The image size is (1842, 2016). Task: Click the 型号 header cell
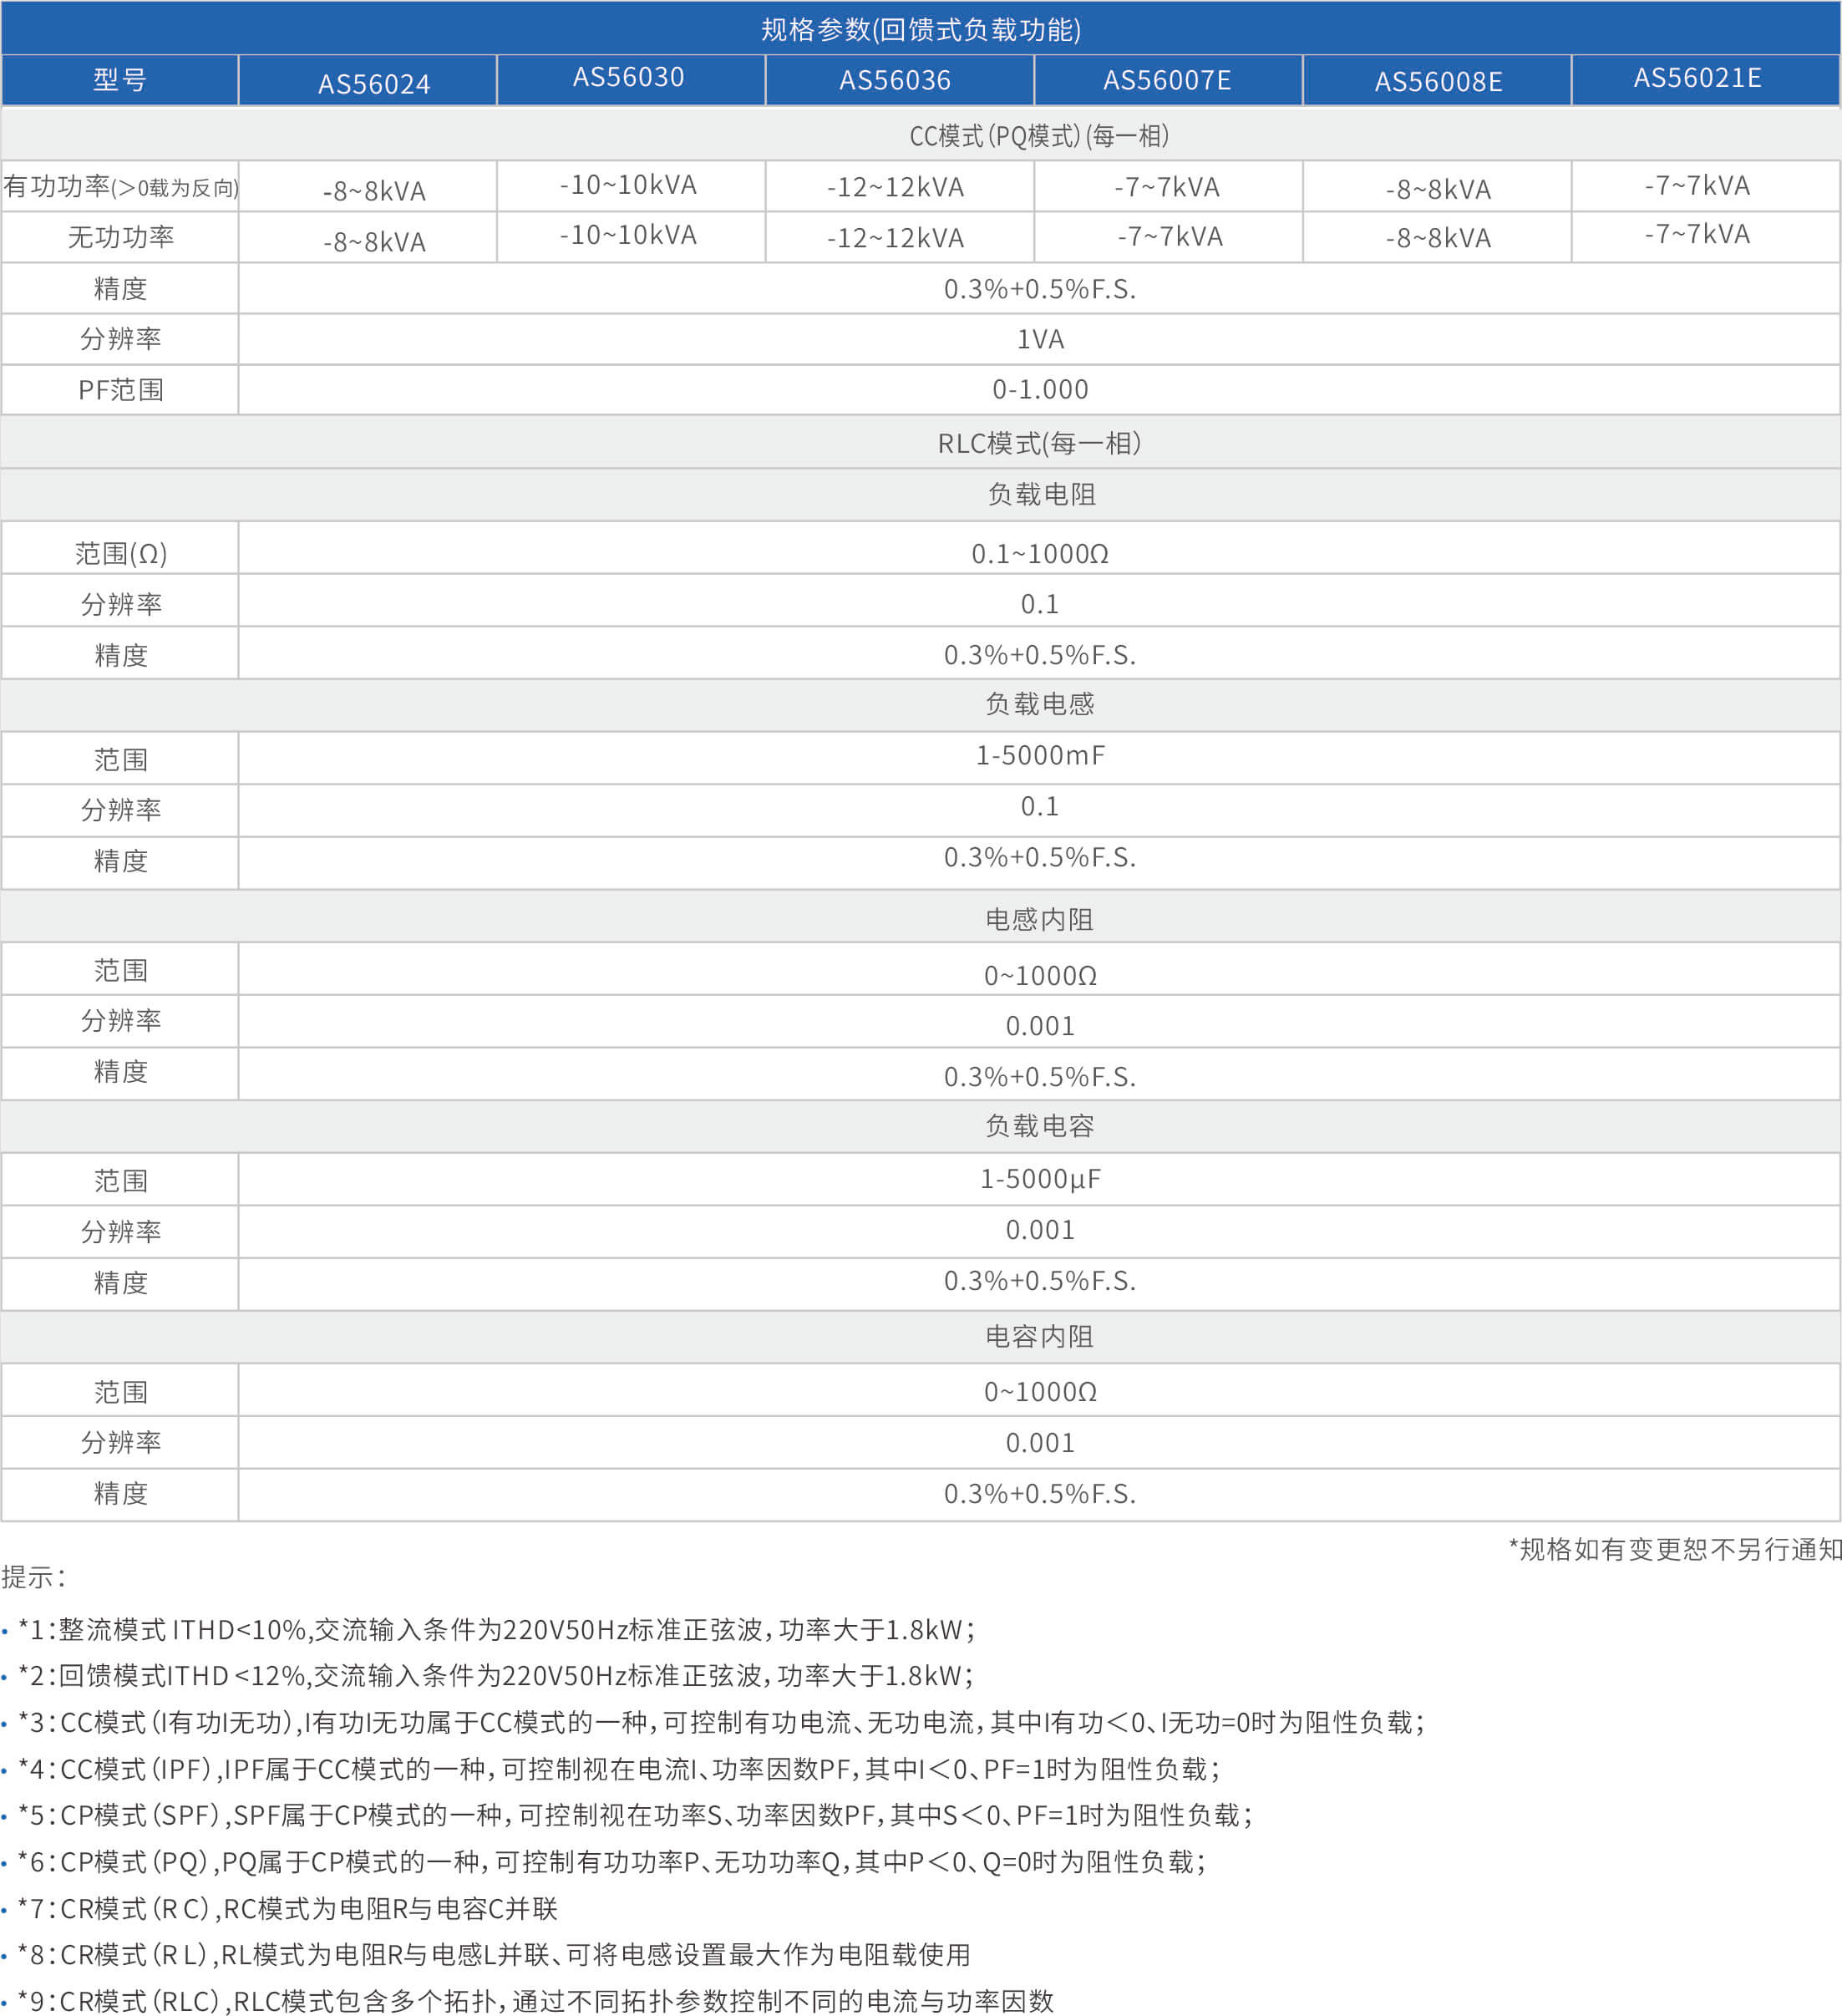[120, 79]
